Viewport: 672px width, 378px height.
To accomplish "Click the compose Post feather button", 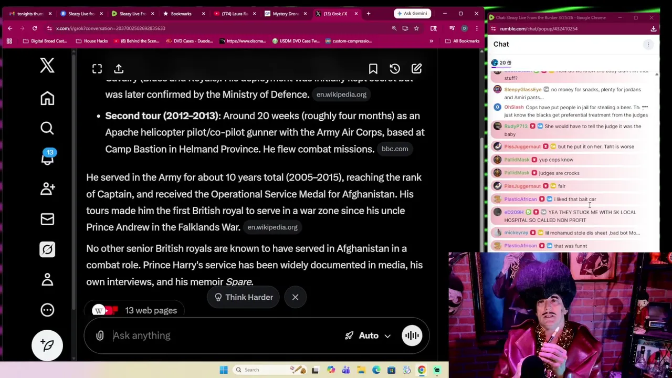I will click(47, 345).
